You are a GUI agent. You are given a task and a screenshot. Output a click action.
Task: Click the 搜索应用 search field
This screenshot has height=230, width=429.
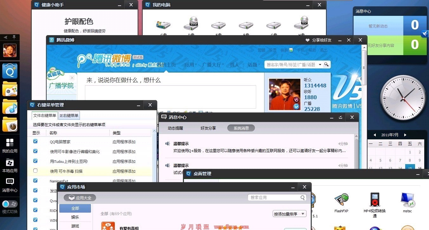point(277,197)
